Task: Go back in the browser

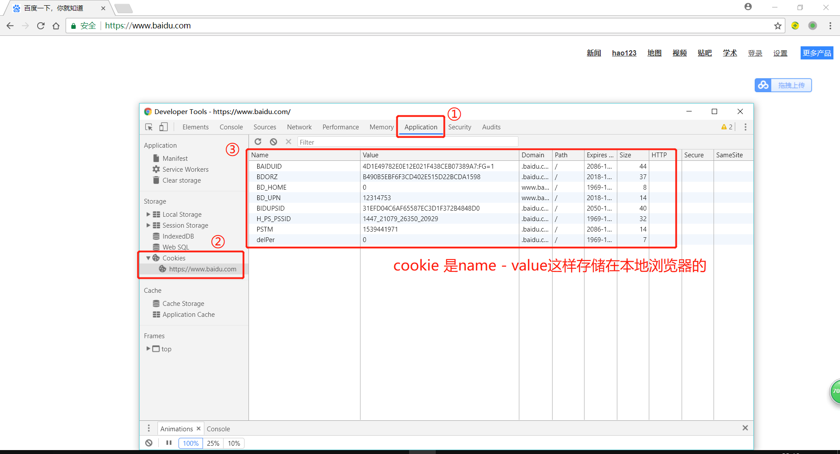Action: pos(10,26)
